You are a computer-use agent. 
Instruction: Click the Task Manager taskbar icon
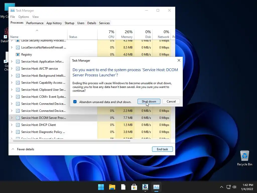pyautogui.click(x=156, y=187)
